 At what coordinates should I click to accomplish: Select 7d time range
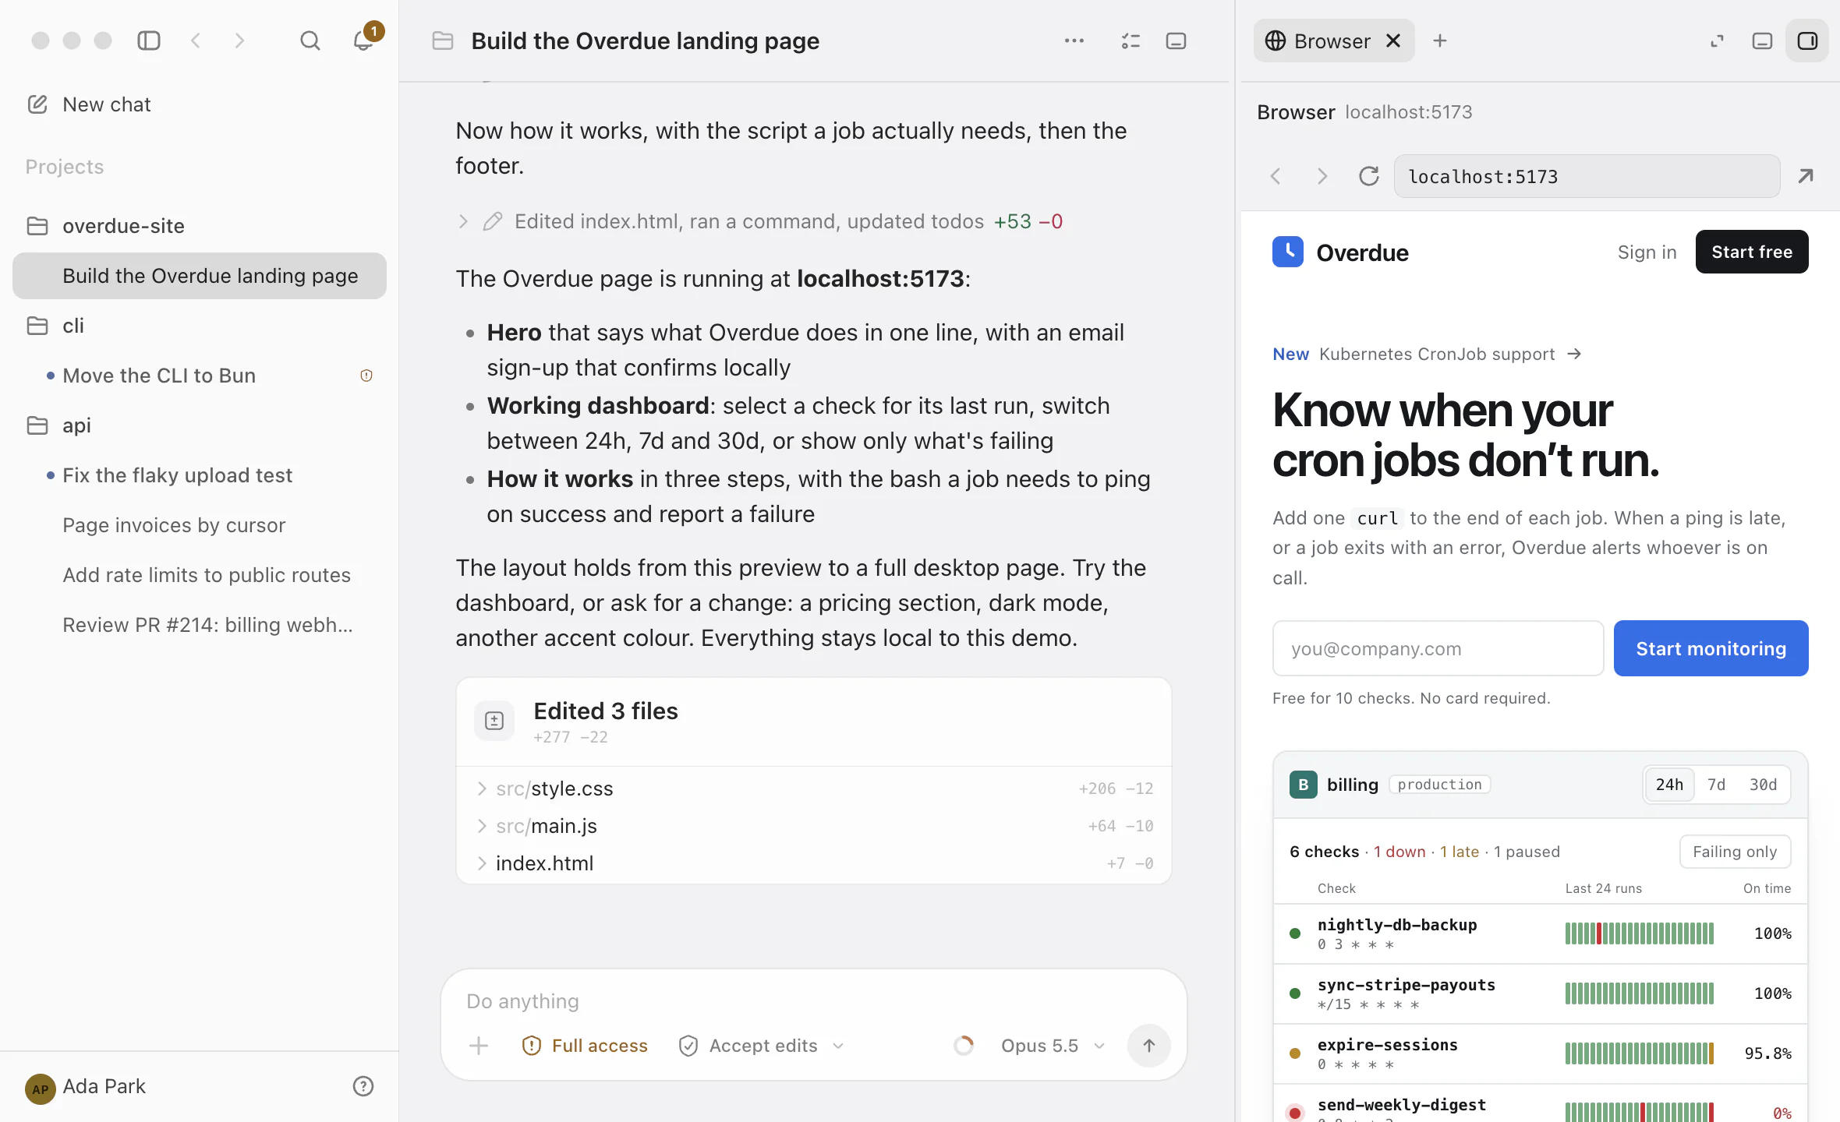[x=1716, y=785]
